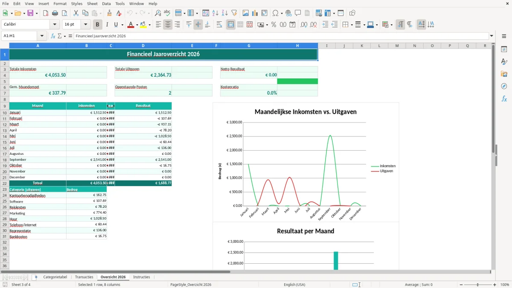The height and width of the screenshot is (288, 512).
Task: Click Sort Ascending icon
Action: point(215,13)
